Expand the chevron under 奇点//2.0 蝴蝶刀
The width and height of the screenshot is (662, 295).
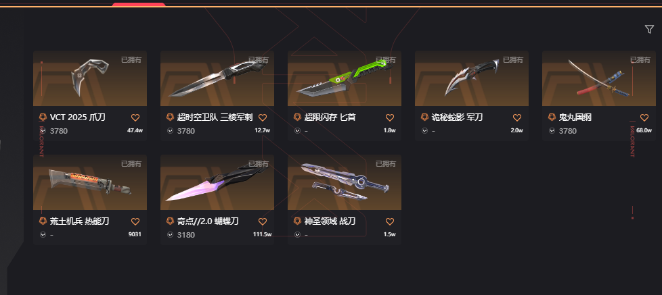[x=170, y=234]
